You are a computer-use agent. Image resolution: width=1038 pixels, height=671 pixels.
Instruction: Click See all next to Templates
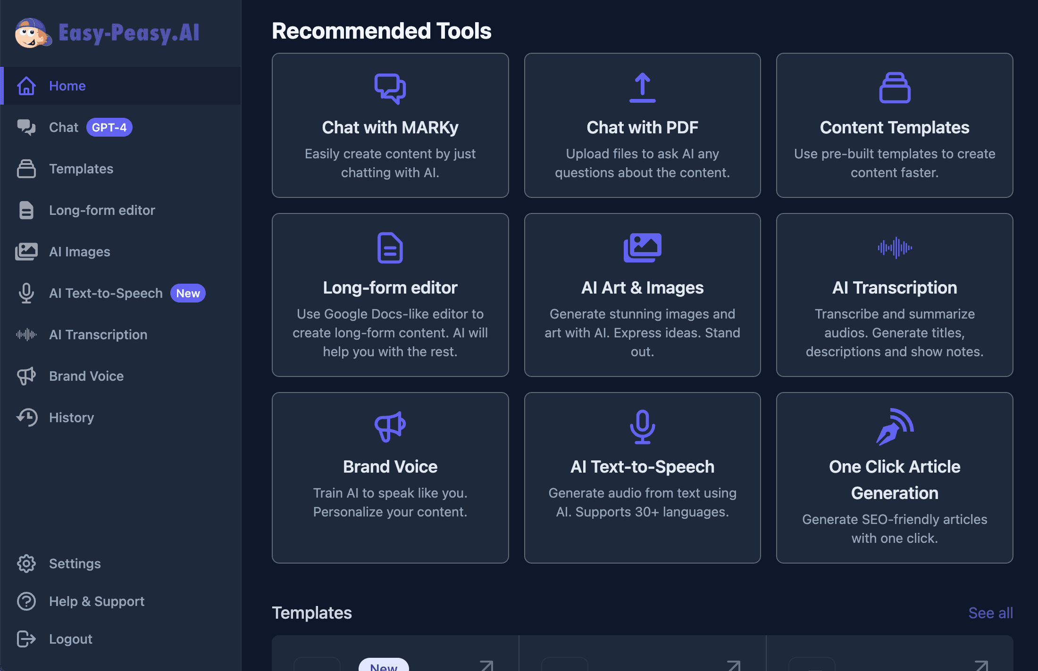[991, 613]
